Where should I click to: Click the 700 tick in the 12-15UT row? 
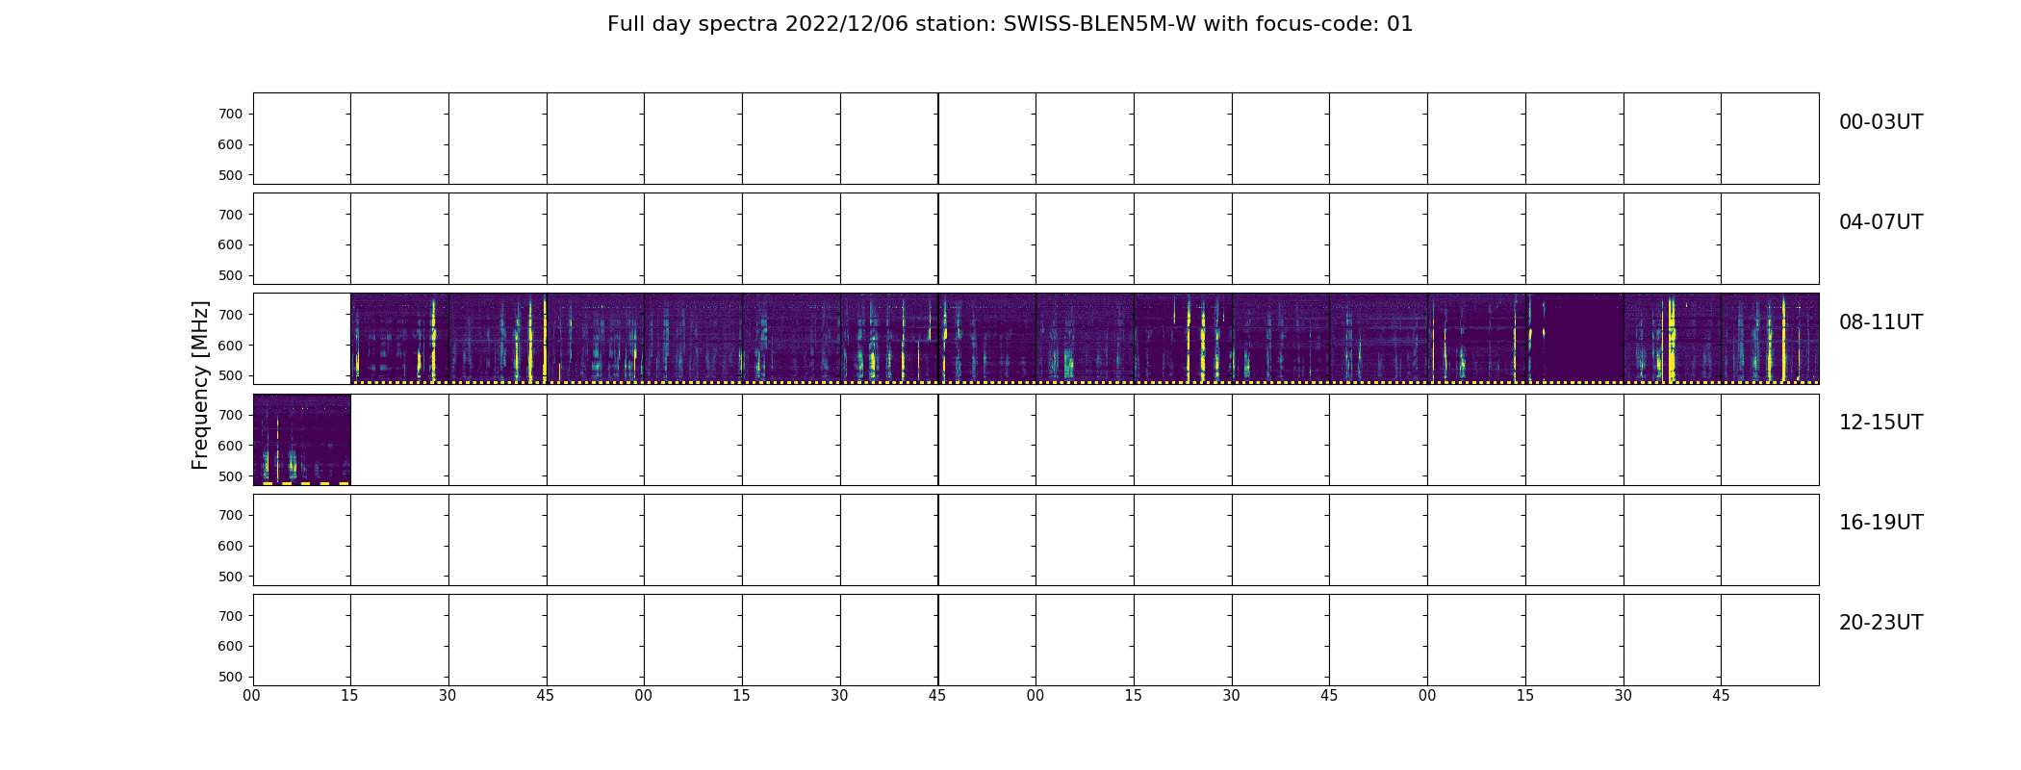231,415
